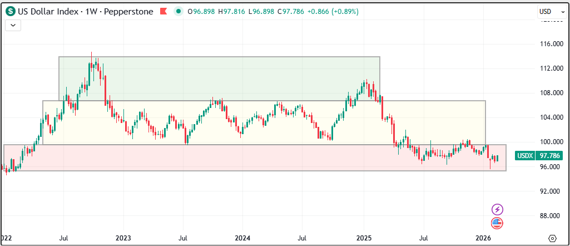Click the red flag marker beside Pepperstone
570x246 pixels.
[162, 12]
